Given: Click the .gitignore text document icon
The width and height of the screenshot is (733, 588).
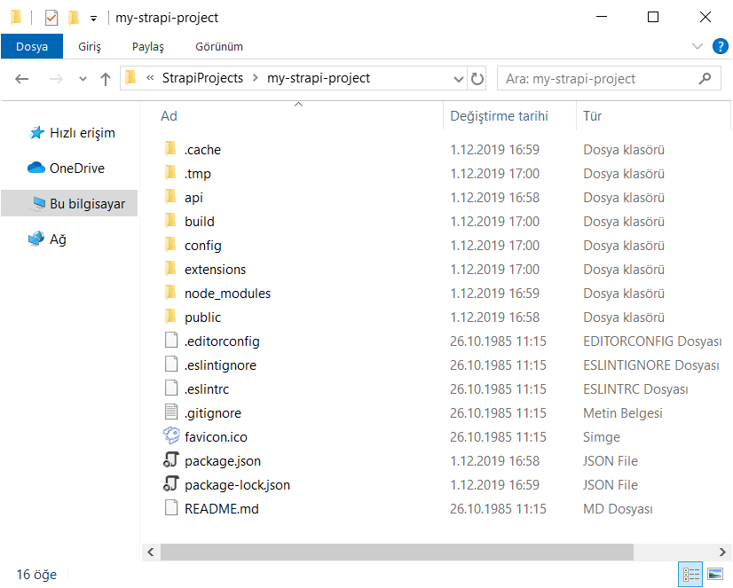Looking at the screenshot, I should coord(171,412).
